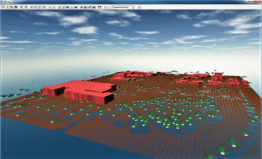Viewport: 262px width, 159px height.
Task: Click the zoom in magnifier icon
Action: 50,7
